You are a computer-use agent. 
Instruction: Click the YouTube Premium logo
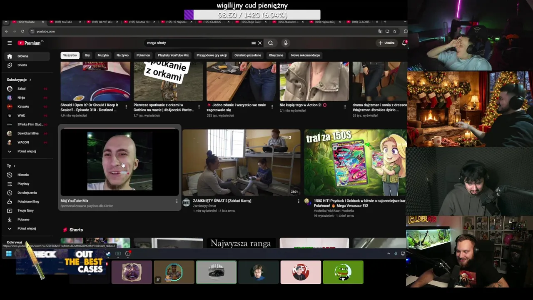point(30,43)
